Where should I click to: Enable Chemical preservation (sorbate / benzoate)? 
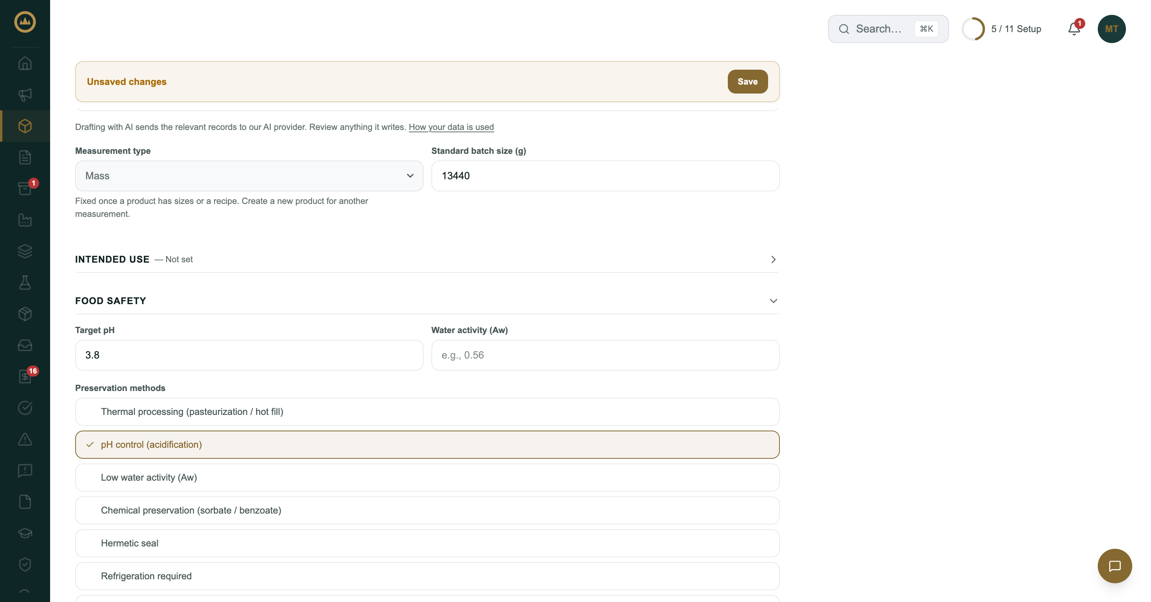[x=427, y=510]
